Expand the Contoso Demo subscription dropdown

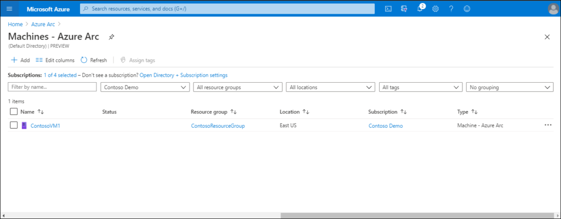(x=145, y=87)
